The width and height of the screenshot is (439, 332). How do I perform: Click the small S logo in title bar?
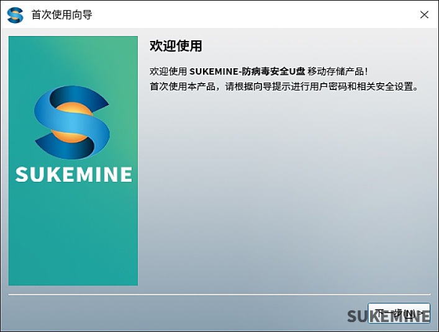15,14
